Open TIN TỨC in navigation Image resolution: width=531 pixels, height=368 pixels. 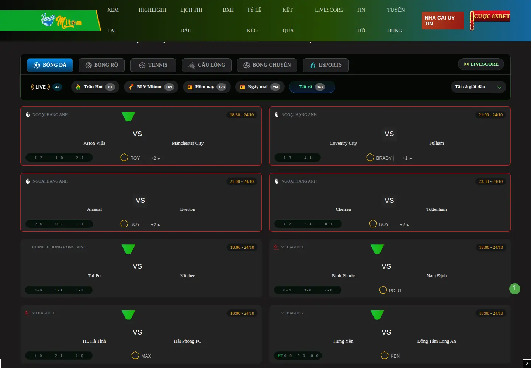(362, 20)
